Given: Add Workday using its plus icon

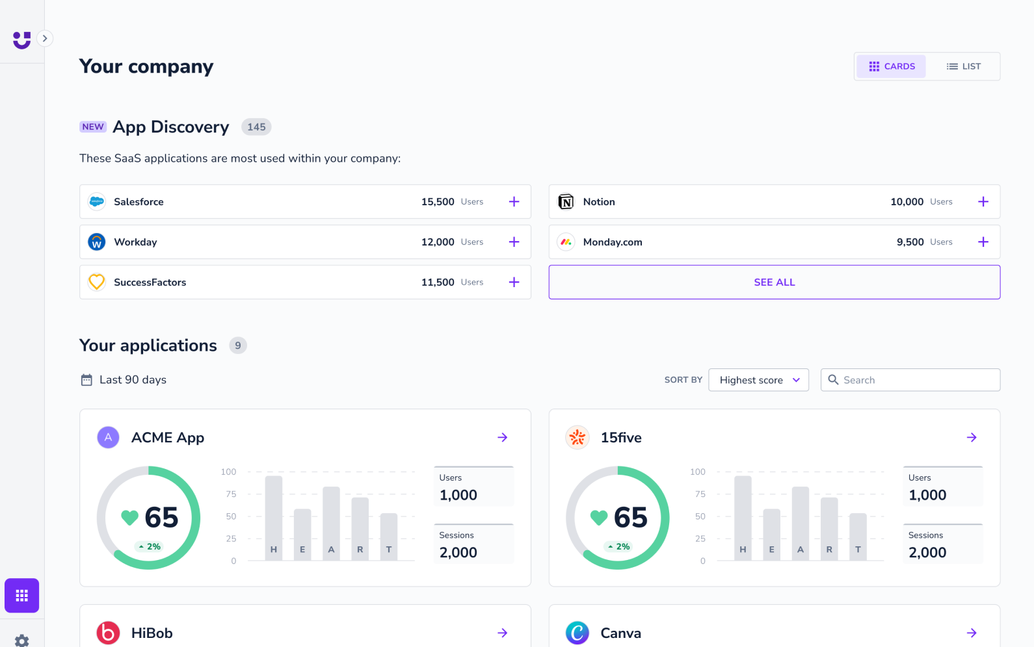Looking at the screenshot, I should [514, 242].
